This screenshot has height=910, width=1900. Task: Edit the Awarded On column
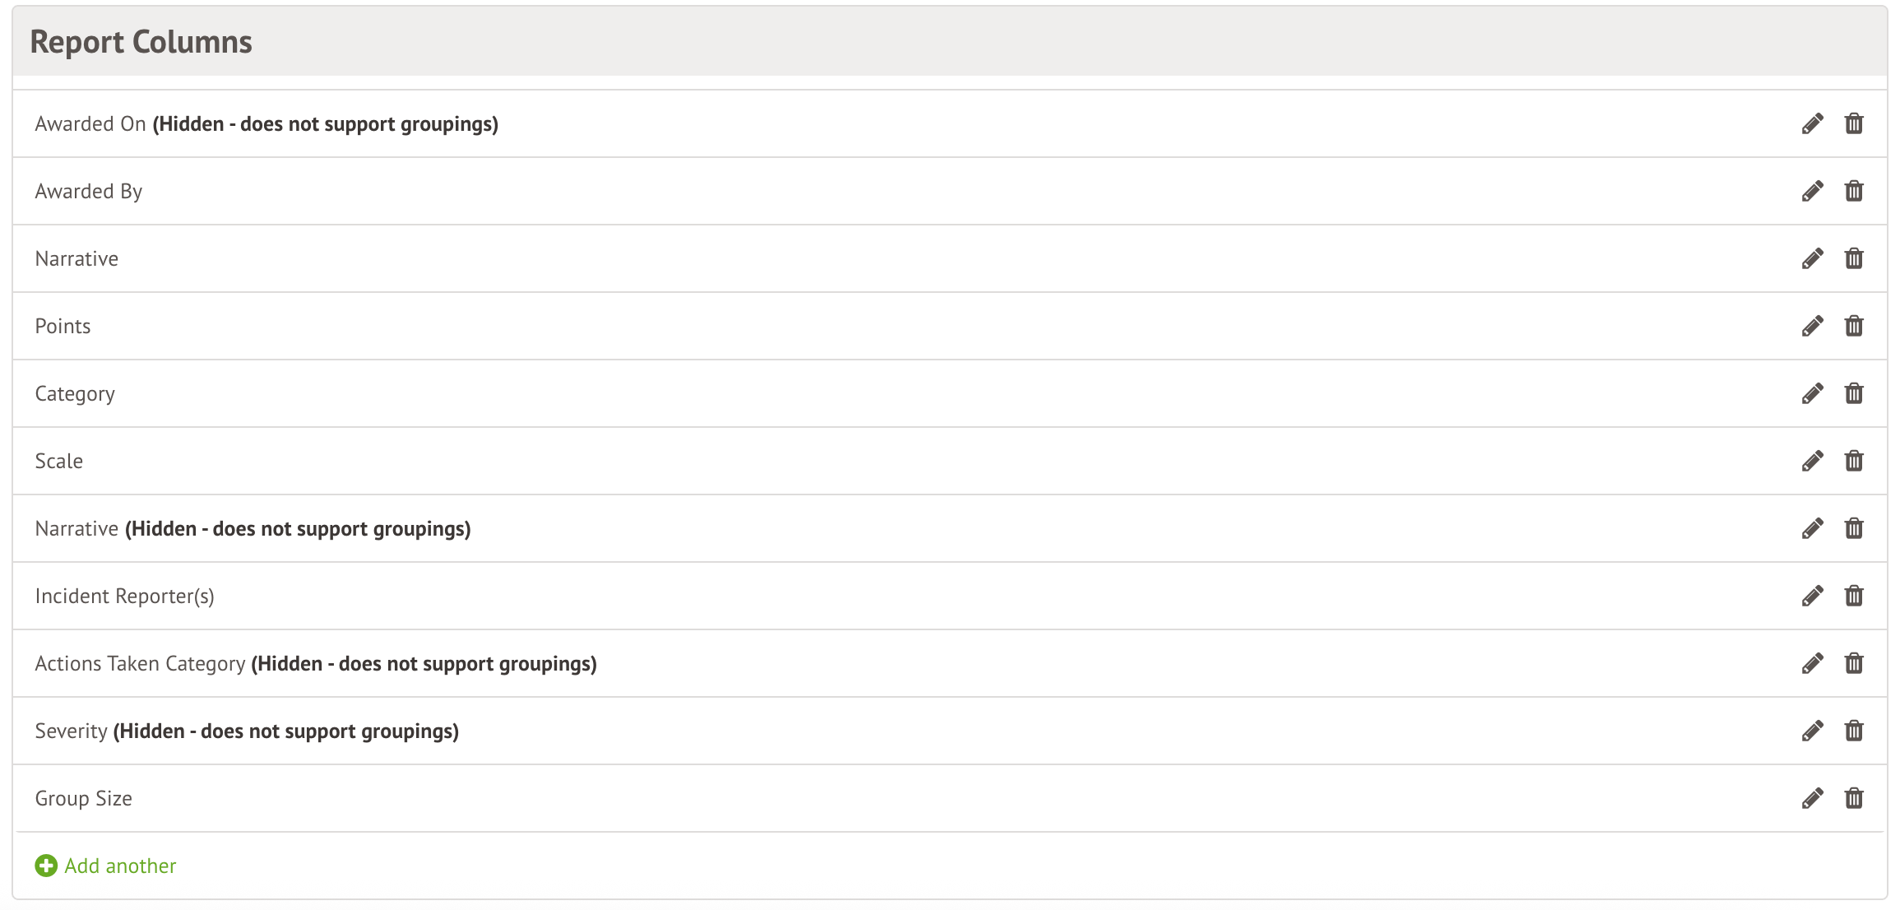pyautogui.click(x=1812, y=124)
